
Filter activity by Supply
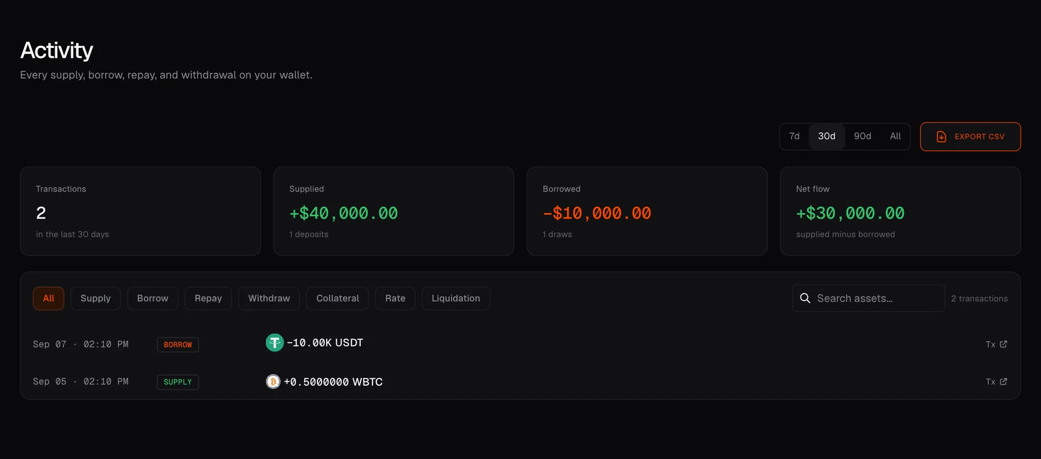click(x=95, y=298)
